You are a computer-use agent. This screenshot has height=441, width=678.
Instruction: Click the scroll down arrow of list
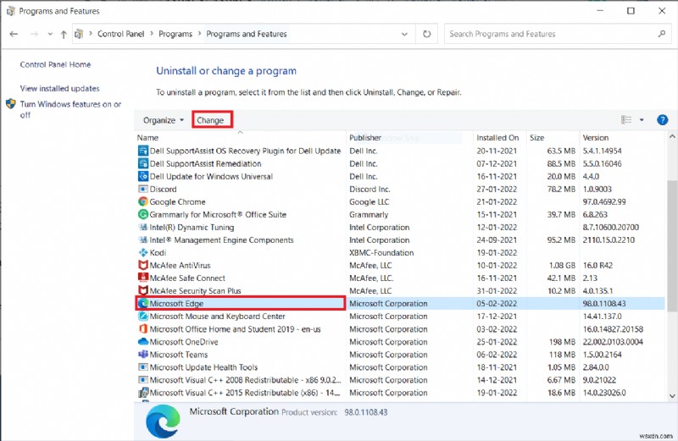click(x=671, y=395)
